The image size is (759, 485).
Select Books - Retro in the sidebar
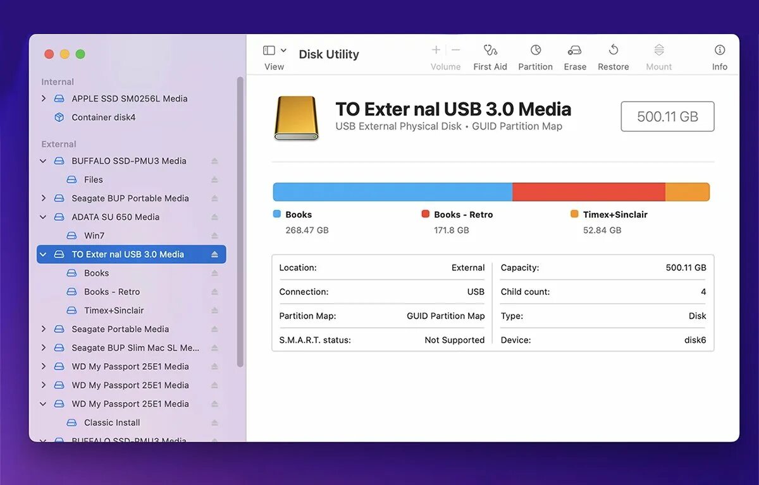click(x=131, y=292)
